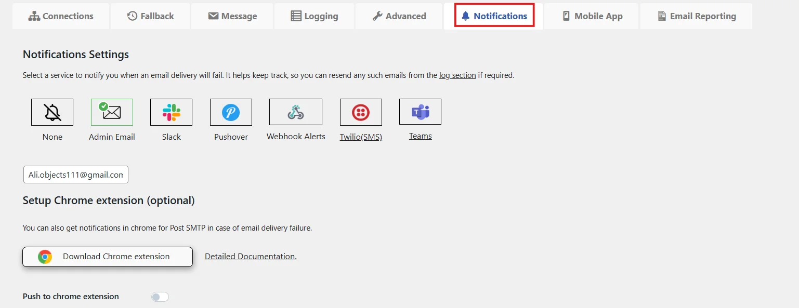Switch to the Mobile App tab
Viewport: 799px width, 308px height.
pos(591,16)
